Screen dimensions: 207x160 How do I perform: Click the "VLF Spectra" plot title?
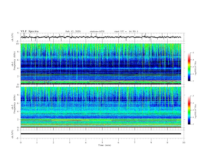30,31
